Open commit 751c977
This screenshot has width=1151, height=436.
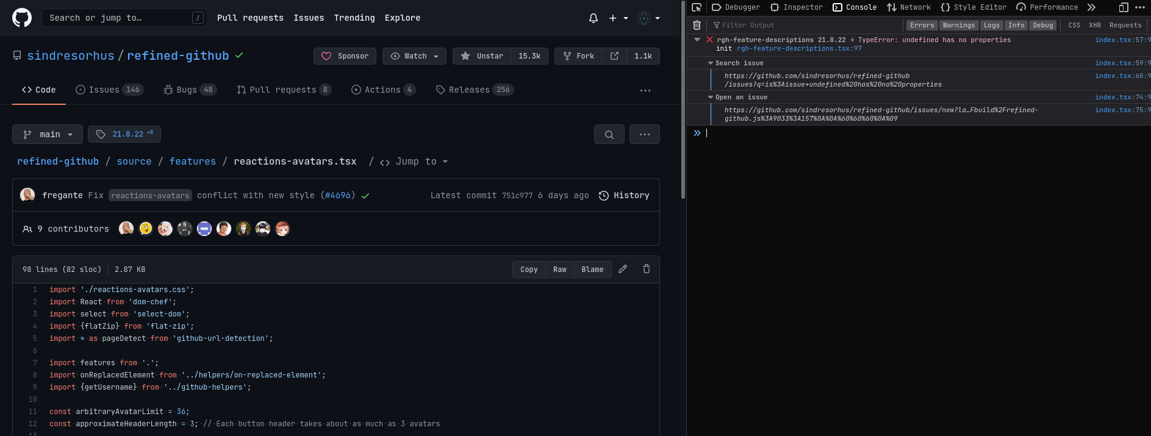point(517,195)
